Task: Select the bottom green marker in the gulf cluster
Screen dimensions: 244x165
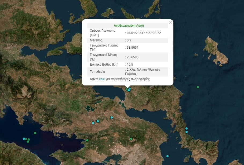Action: pyautogui.click(x=28, y=142)
